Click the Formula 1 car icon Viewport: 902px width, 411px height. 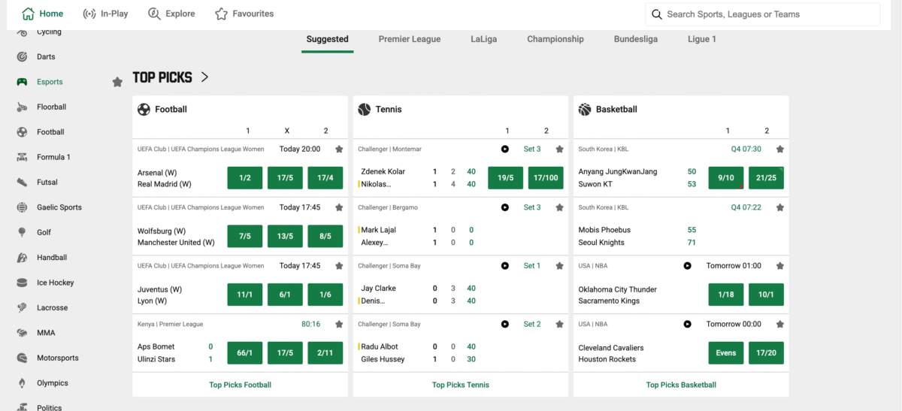[23, 157]
